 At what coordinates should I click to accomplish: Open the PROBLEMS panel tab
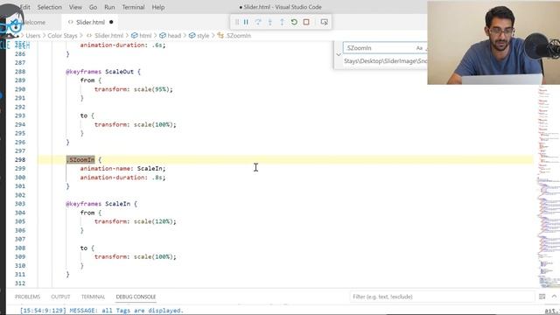click(27, 297)
